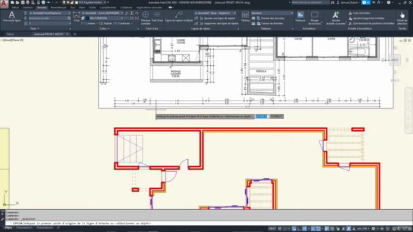Image resolution: width=413 pixels, height=232 pixels.
Task: Click the help question mark icon
Action: pyautogui.click(x=388, y=3)
